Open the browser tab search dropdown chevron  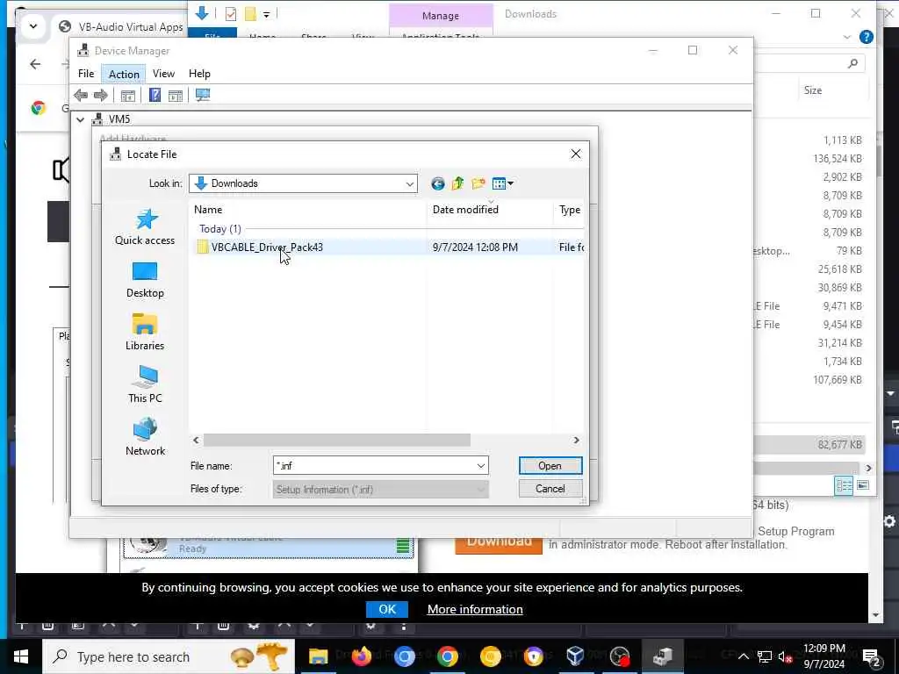(33, 26)
